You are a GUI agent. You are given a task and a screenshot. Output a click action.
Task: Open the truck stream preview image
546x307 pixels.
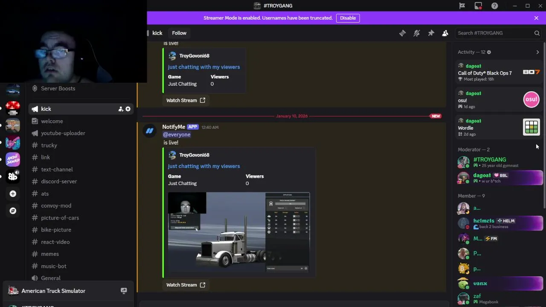point(239,232)
